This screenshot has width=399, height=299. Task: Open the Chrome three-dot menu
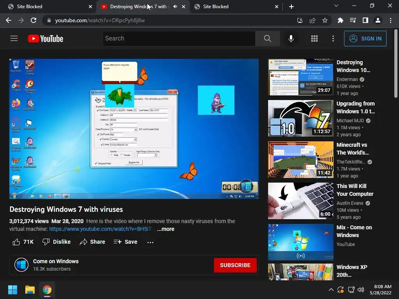(x=390, y=20)
